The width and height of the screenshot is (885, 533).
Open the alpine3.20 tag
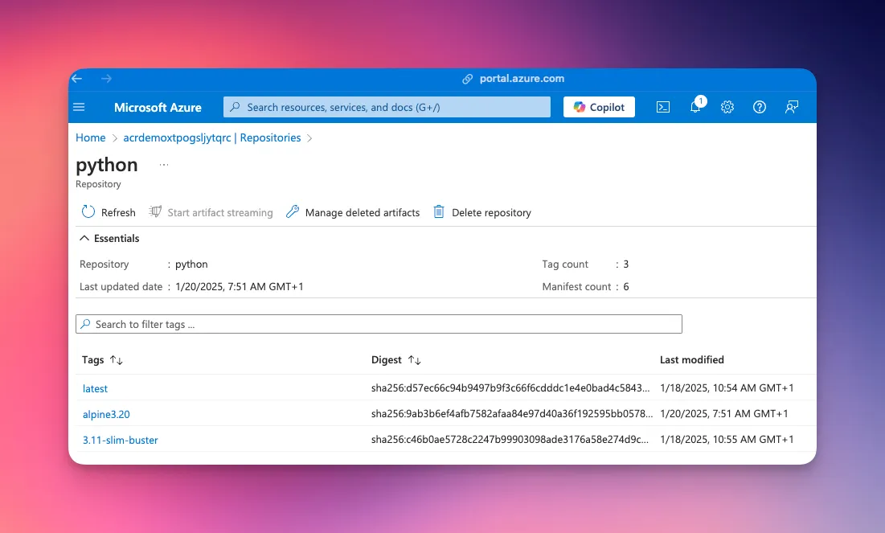coord(106,414)
